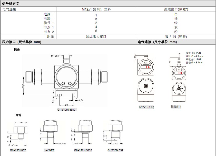The width and height of the screenshot is (216, 156).
Task: Click the G1/2" DIN 3852 caption
Action: click(x=67, y=109)
